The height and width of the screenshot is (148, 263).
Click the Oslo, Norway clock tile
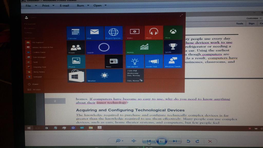[x=135, y=76]
